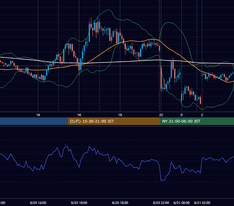Click the 6/20 22:00 date label
234x206 pixels.
pyautogui.click(x=161, y=203)
